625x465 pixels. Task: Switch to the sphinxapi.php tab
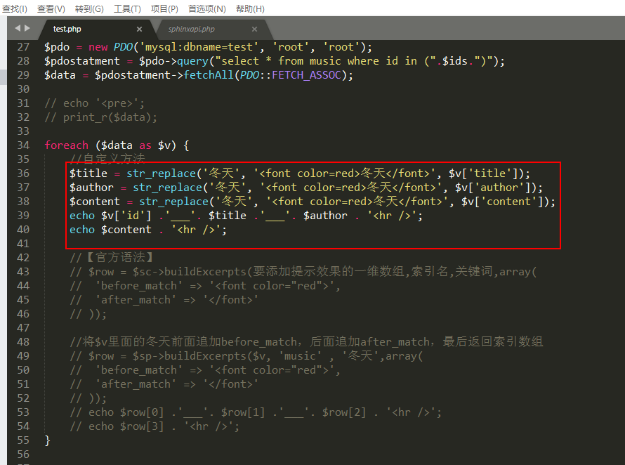[x=192, y=30]
